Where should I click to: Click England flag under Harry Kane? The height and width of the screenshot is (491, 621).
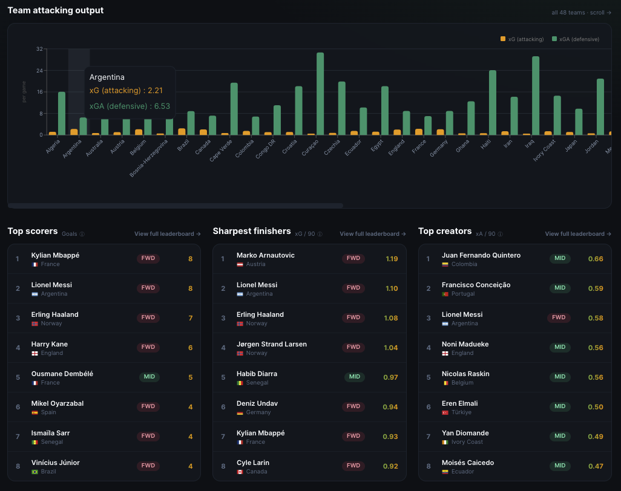click(35, 353)
